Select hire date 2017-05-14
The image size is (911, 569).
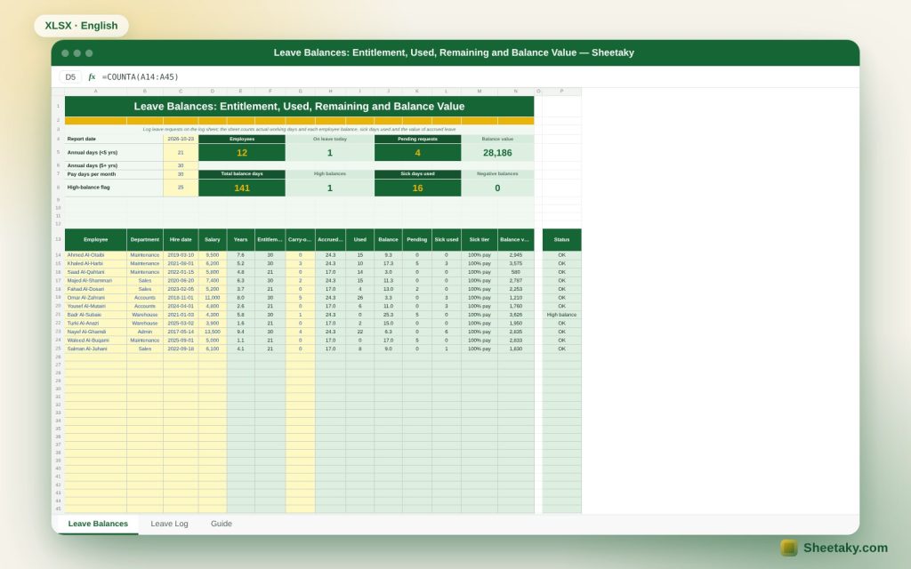coord(181,332)
